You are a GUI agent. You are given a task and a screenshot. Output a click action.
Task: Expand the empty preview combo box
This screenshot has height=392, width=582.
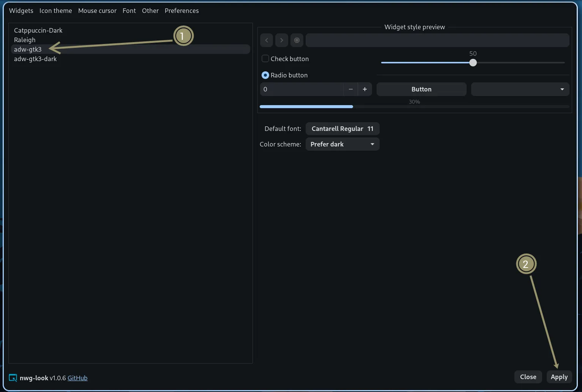[520, 89]
